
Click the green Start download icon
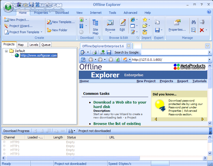tap(81, 20)
